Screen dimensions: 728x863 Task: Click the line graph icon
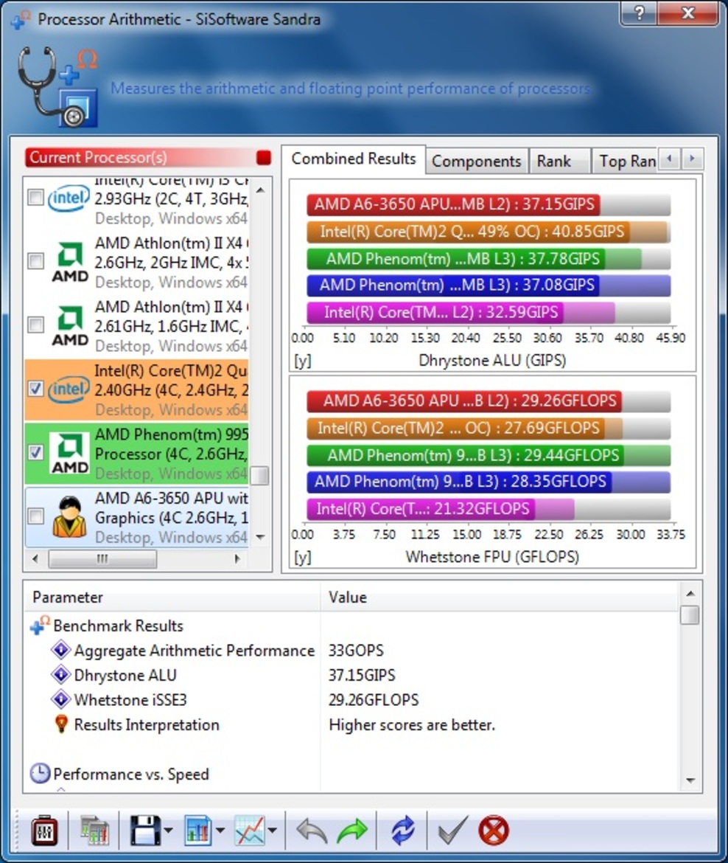250,831
